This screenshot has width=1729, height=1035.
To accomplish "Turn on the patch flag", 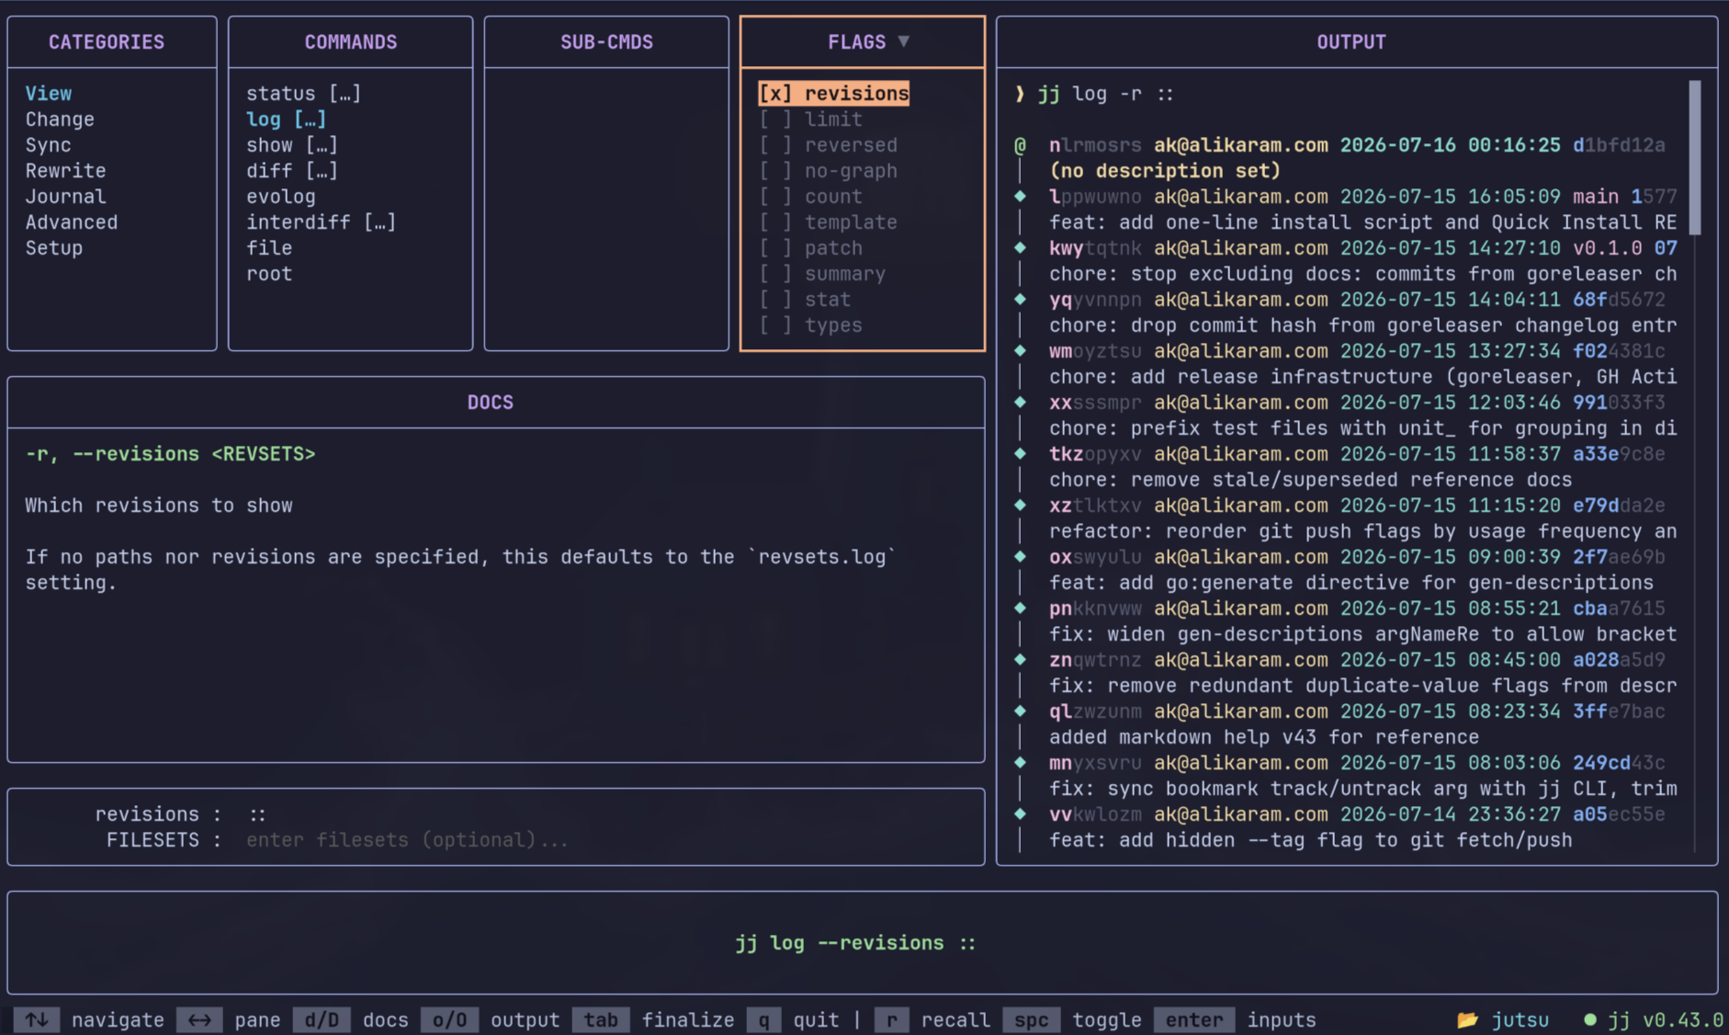I will pos(775,248).
